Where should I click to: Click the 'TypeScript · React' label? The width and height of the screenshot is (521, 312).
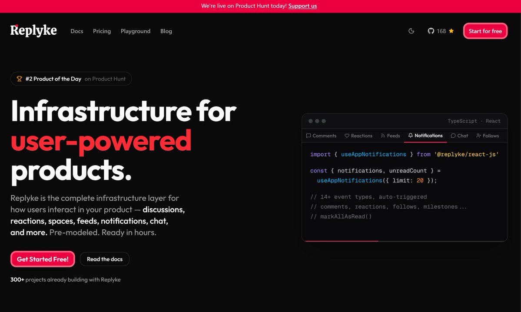click(x=474, y=121)
